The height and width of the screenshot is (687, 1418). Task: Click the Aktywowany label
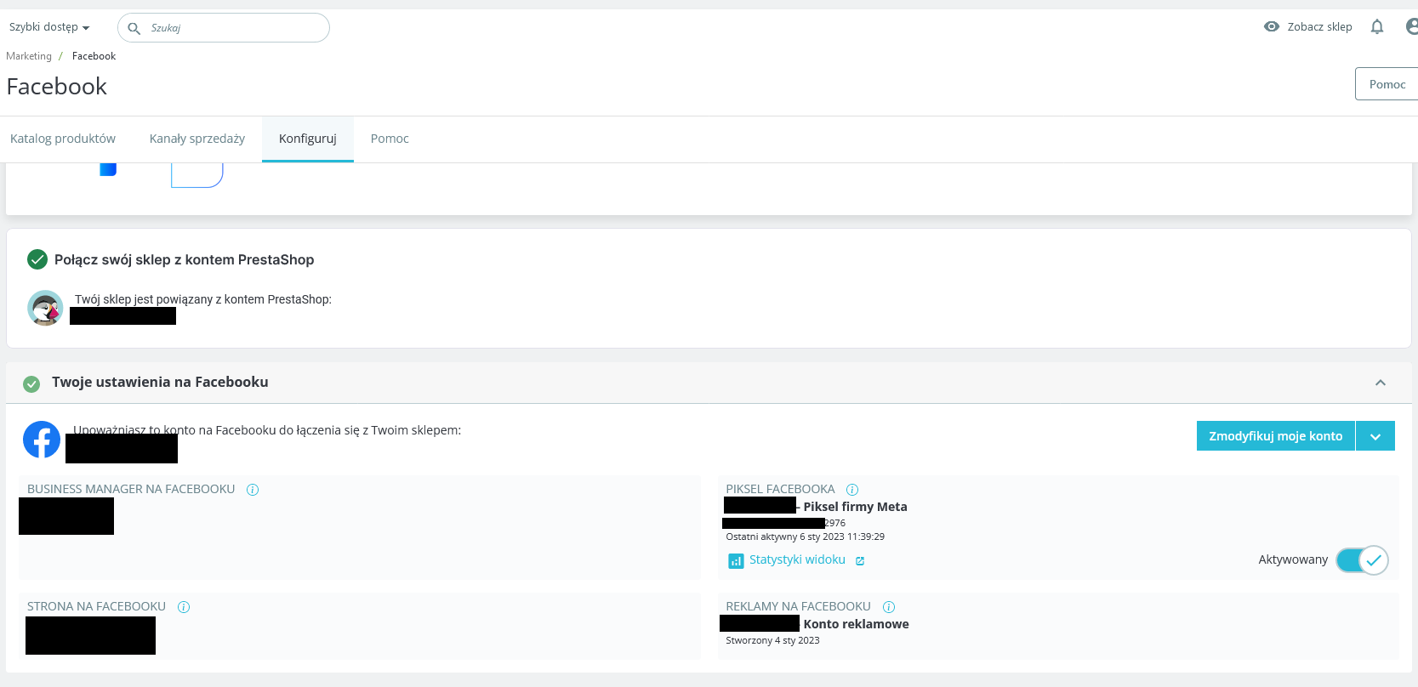1293,559
